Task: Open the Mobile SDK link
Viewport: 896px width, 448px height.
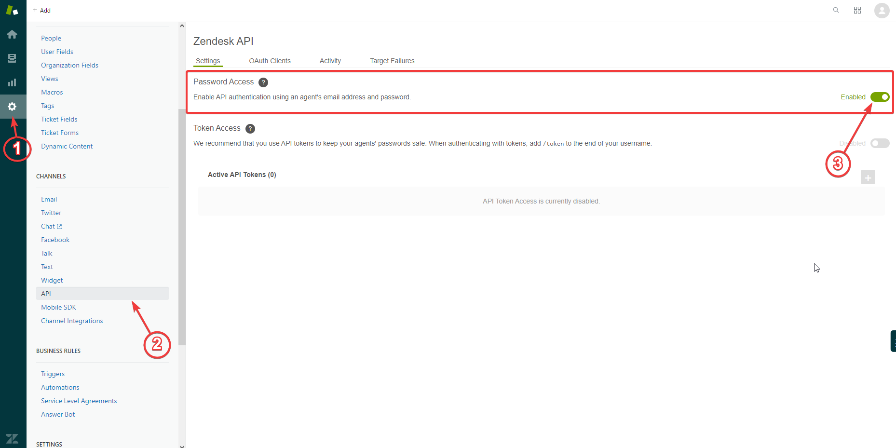Action: pos(59,307)
